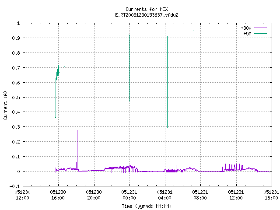Click the x-axis label 051231 00:00
The height and width of the screenshot is (210, 280).
click(x=129, y=195)
